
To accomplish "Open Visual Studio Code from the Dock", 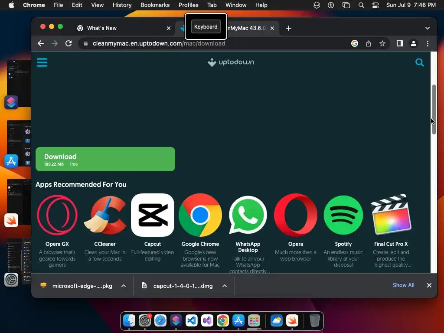I will tap(191, 320).
